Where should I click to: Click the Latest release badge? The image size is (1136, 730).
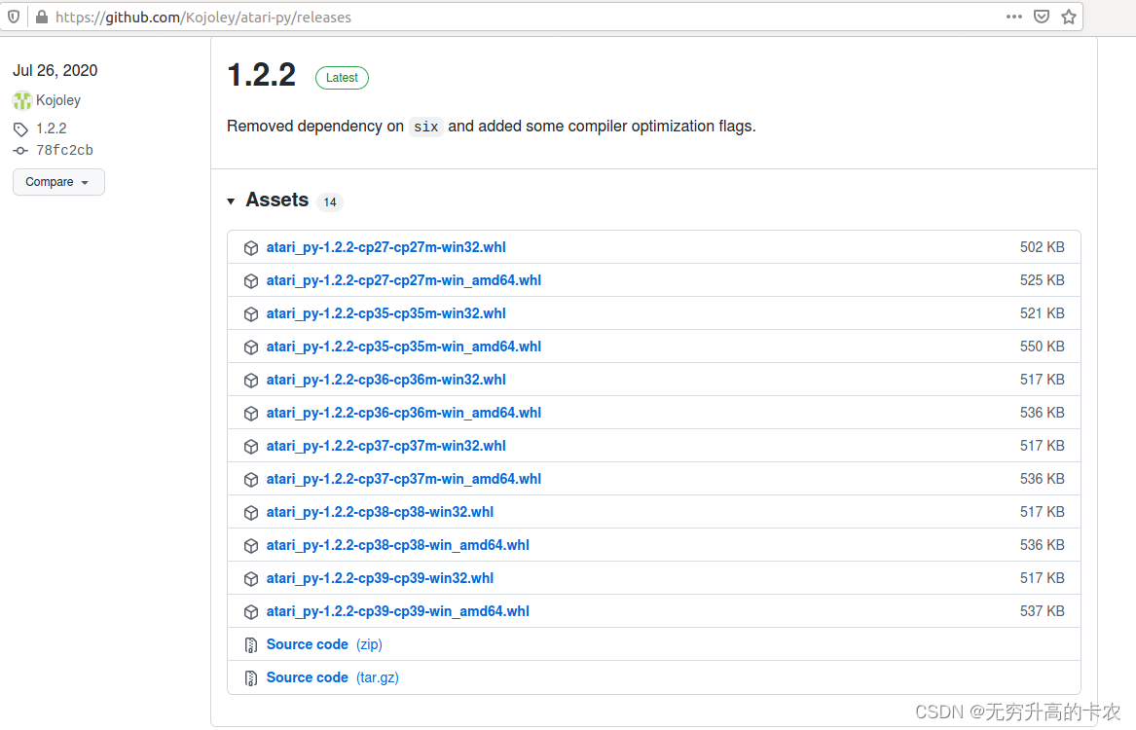(342, 78)
